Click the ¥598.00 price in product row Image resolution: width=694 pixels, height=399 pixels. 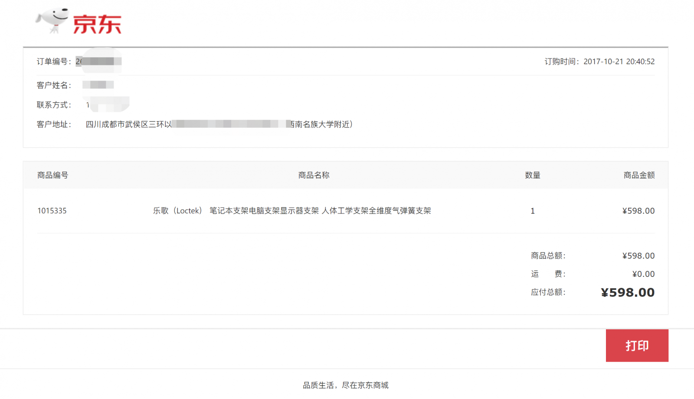coord(638,211)
